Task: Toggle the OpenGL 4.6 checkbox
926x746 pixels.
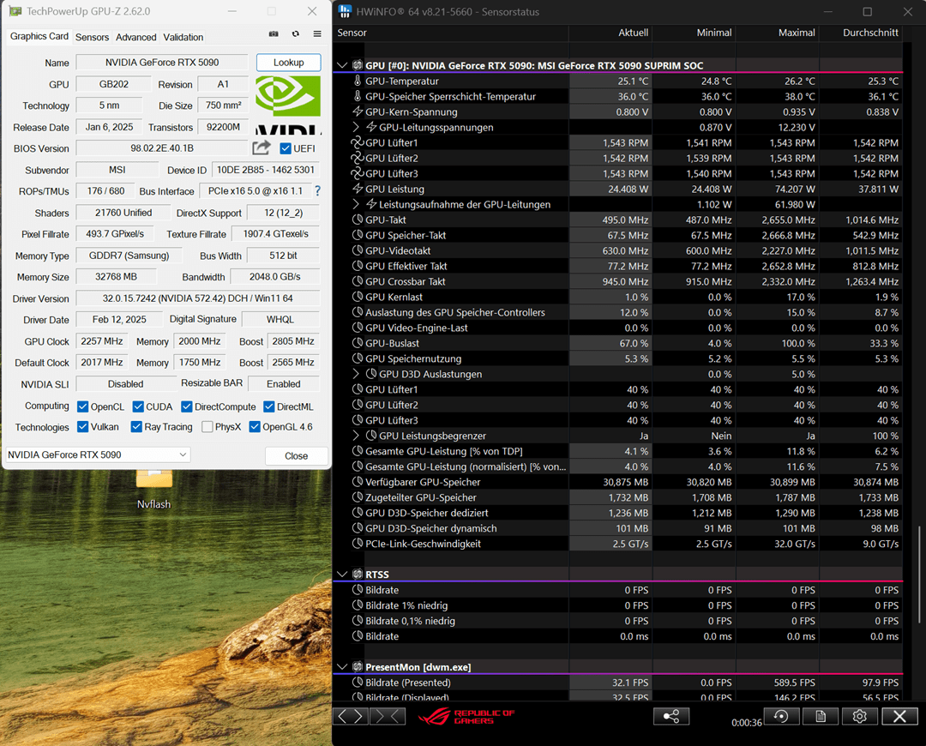Action: coord(255,426)
